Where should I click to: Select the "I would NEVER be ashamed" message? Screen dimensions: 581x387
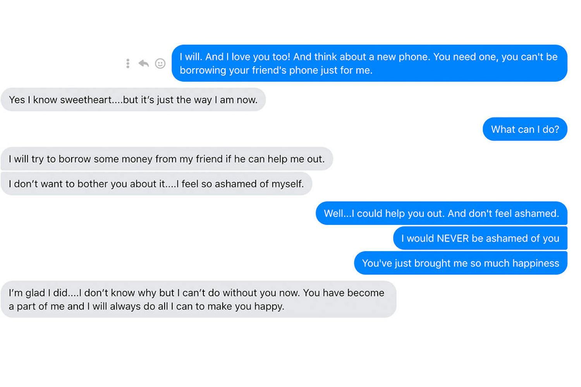[480, 238]
